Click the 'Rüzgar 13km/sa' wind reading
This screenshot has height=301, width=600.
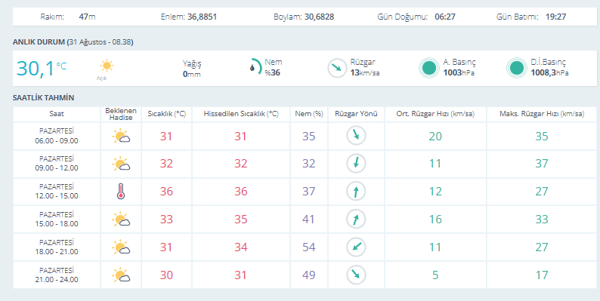(365, 67)
